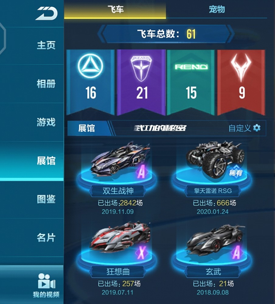Open 相册 in the sidebar
Image resolution: width=275 pixels, height=304 pixels.
(x=46, y=84)
